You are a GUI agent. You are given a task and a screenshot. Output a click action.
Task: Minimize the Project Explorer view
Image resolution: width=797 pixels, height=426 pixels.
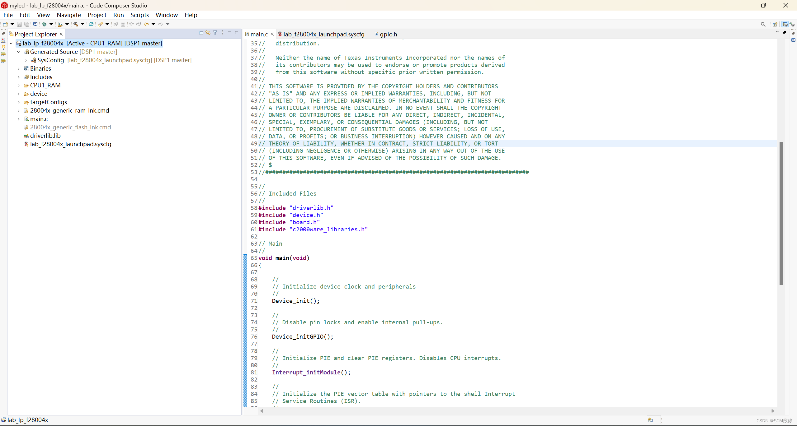click(229, 32)
